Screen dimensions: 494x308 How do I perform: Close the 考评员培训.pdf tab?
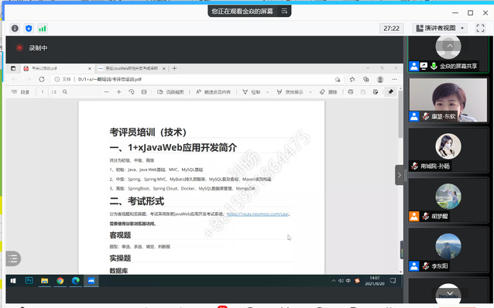90,68
